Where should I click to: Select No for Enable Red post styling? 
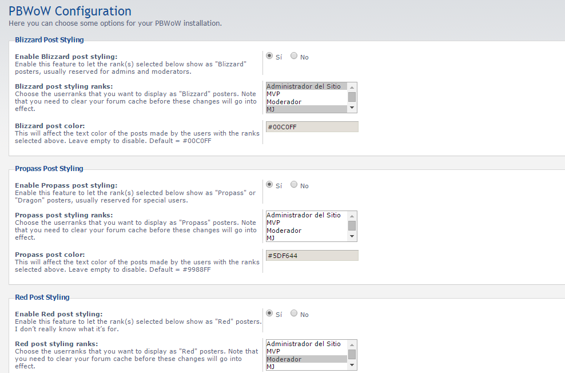[294, 313]
